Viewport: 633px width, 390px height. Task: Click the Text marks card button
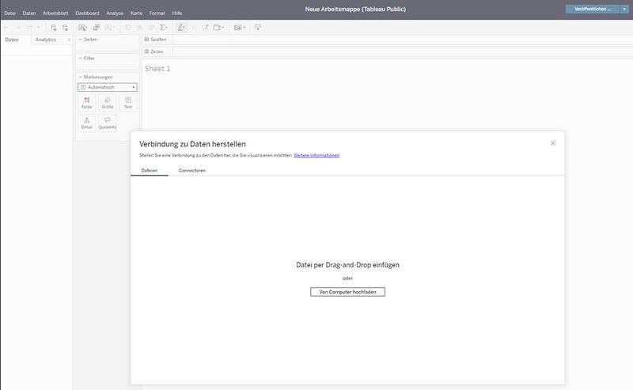[127, 103]
